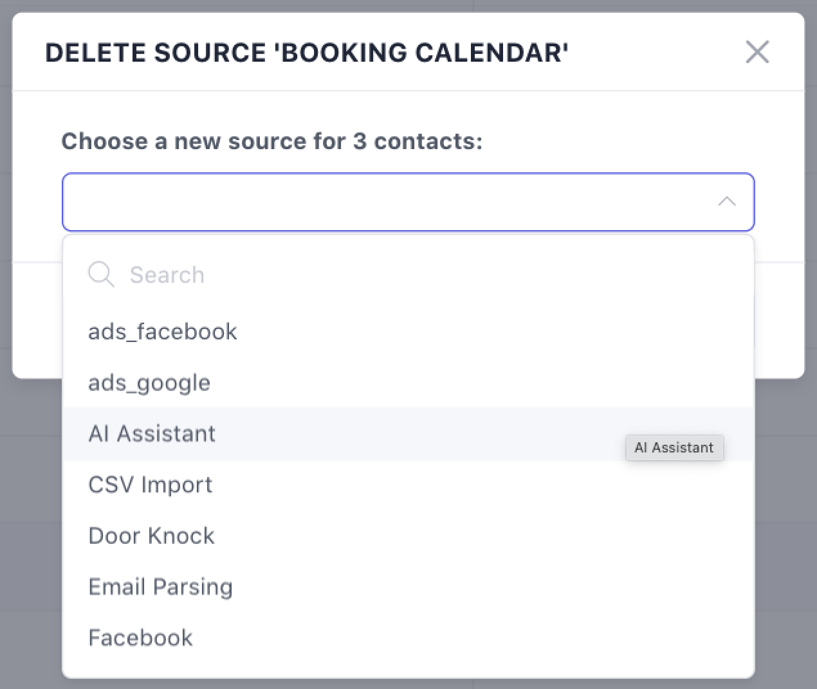Click the 'Choose a new source' label
Image resolution: width=817 pixels, height=689 pixels.
[x=271, y=141]
